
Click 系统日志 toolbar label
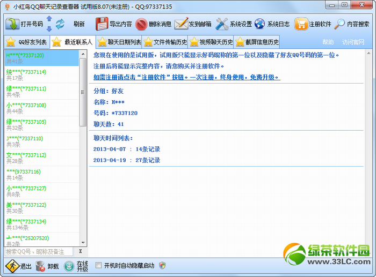(278, 24)
